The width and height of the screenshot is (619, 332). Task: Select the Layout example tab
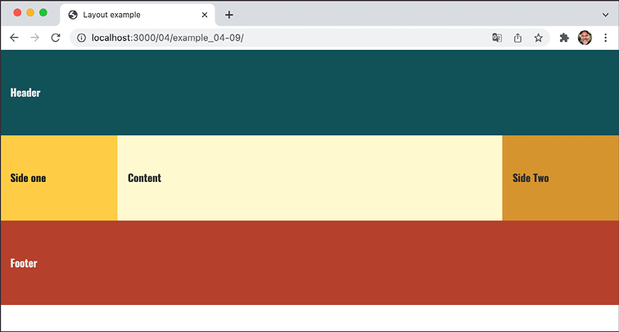click(138, 15)
